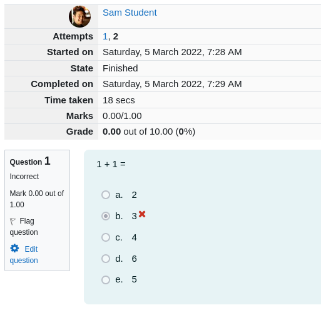Open attempt 1 link

click(105, 36)
